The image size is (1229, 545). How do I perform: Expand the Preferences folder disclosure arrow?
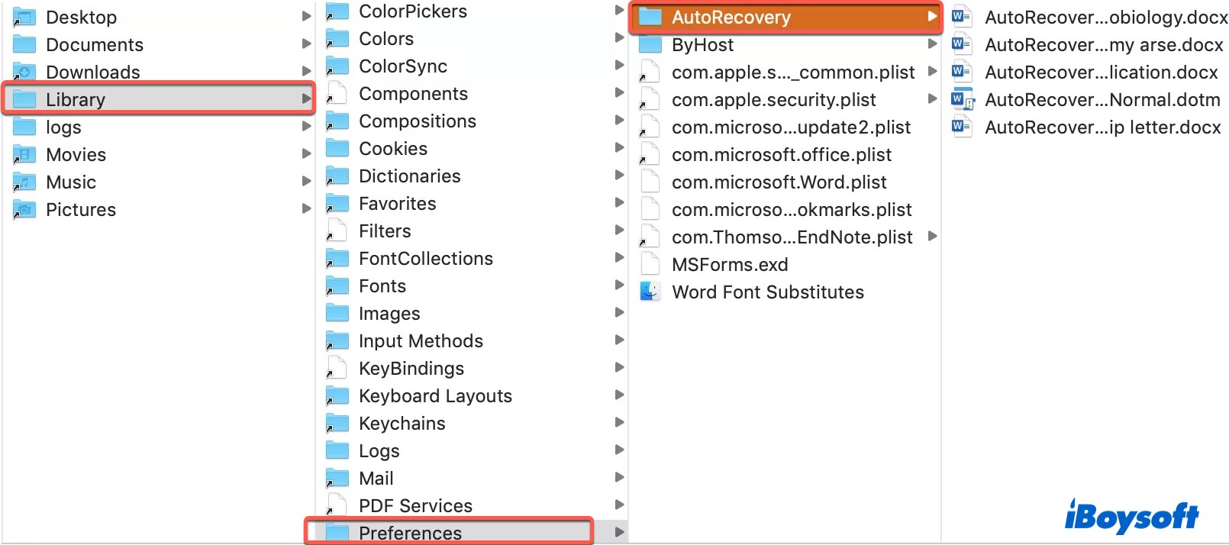click(619, 532)
